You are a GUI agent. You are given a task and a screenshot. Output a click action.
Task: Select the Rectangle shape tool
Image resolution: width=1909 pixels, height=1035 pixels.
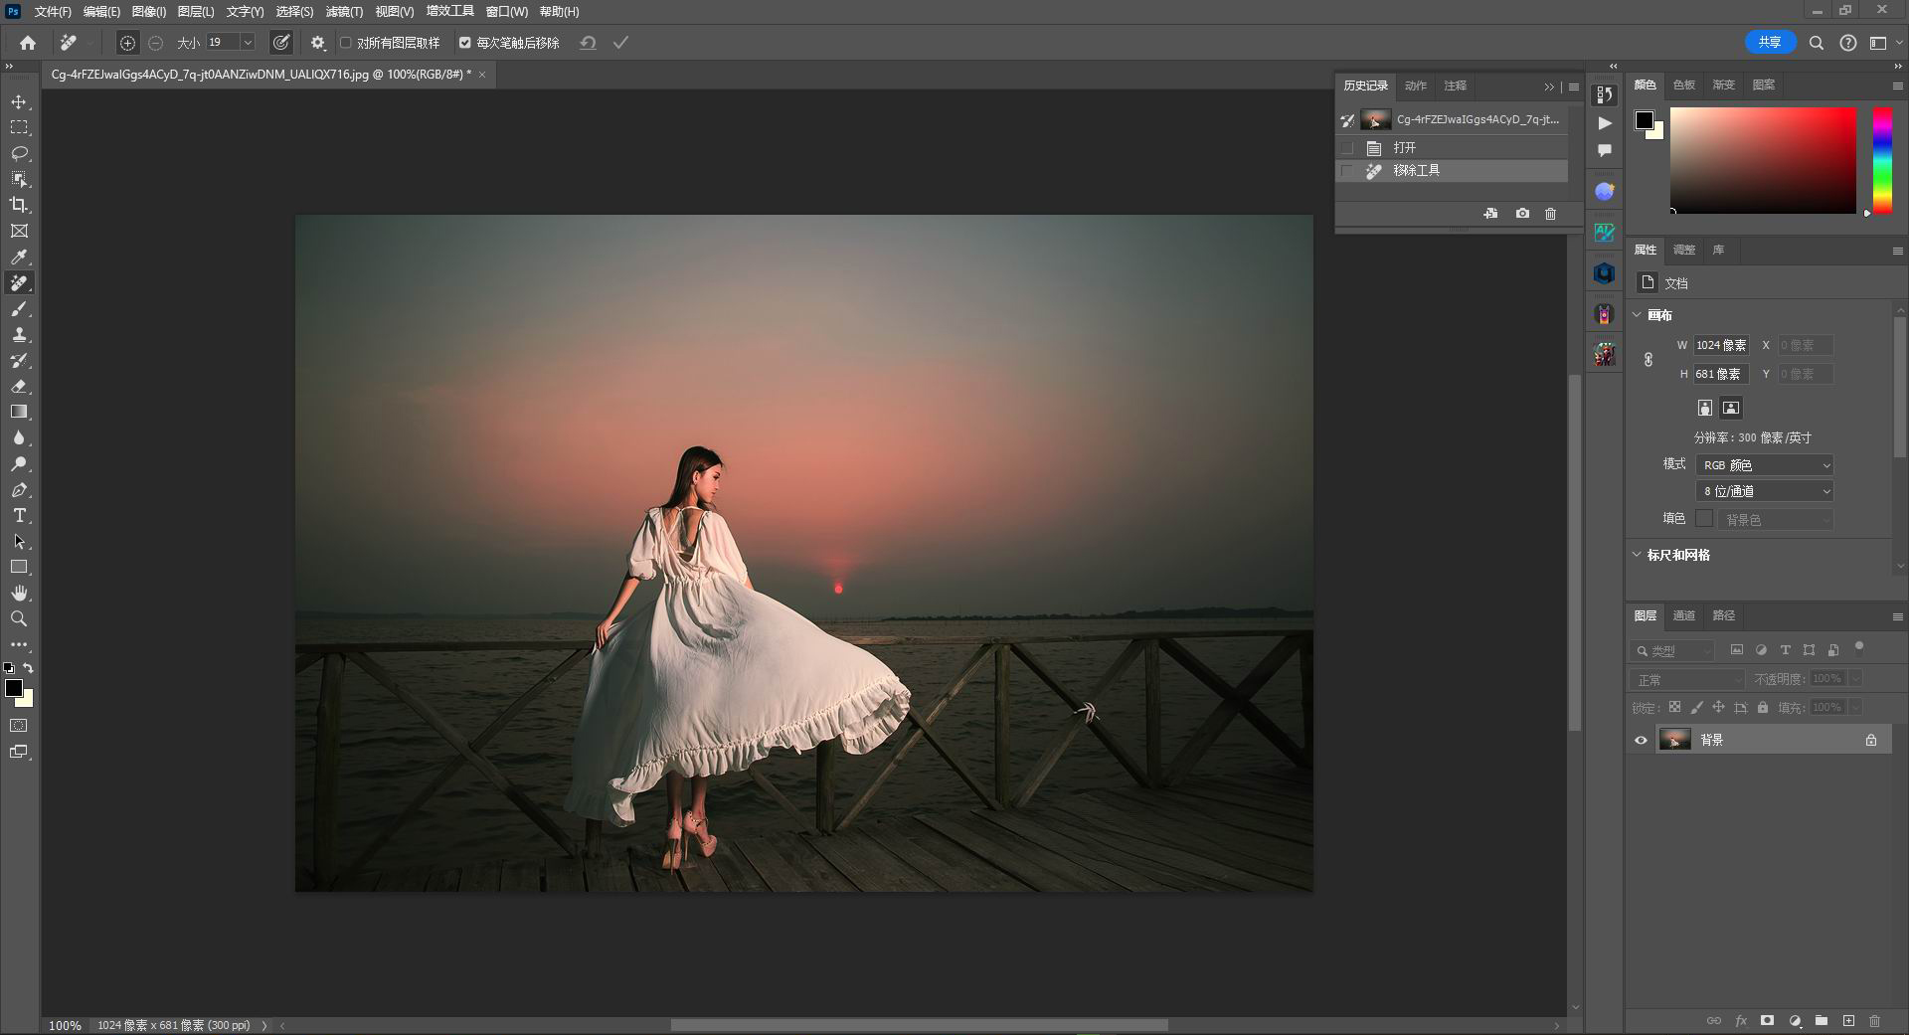click(19, 567)
